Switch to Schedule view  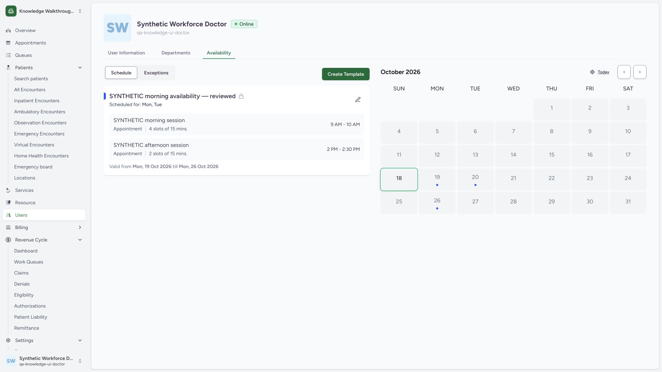(x=121, y=73)
